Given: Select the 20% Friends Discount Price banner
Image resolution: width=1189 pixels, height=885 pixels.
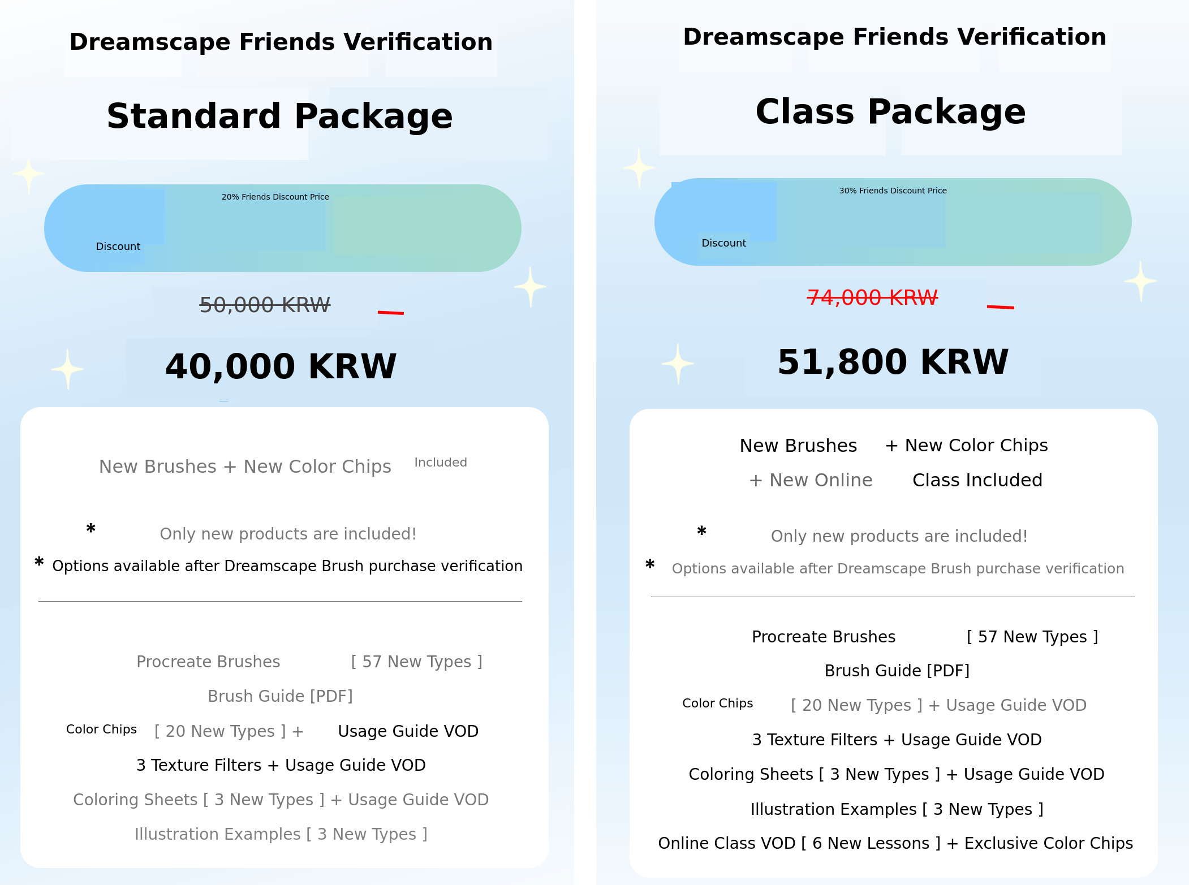Looking at the screenshot, I should (x=283, y=228).
